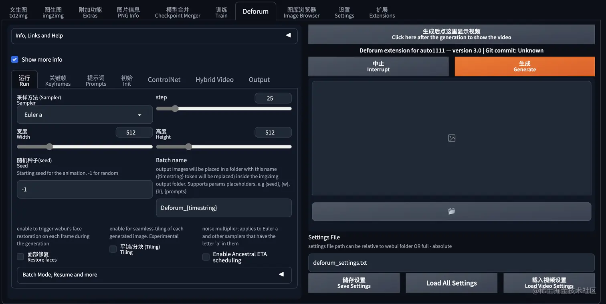Collapse the Info, Links and Help panel arrow
The height and width of the screenshot is (304, 606).
click(x=288, y=36)
